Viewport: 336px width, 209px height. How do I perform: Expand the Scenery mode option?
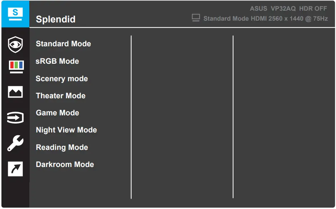(x=61, y=78)
